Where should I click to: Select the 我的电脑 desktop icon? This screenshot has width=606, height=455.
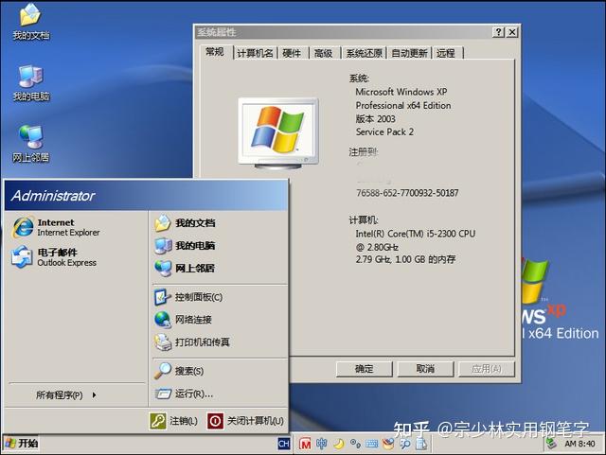[x=31, y=82]
